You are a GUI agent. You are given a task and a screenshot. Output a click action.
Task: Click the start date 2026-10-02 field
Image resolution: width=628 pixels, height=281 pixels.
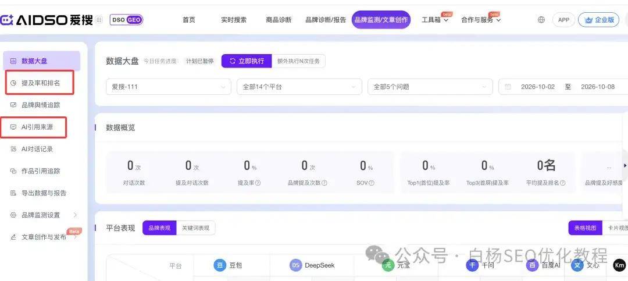coord(537,87)
